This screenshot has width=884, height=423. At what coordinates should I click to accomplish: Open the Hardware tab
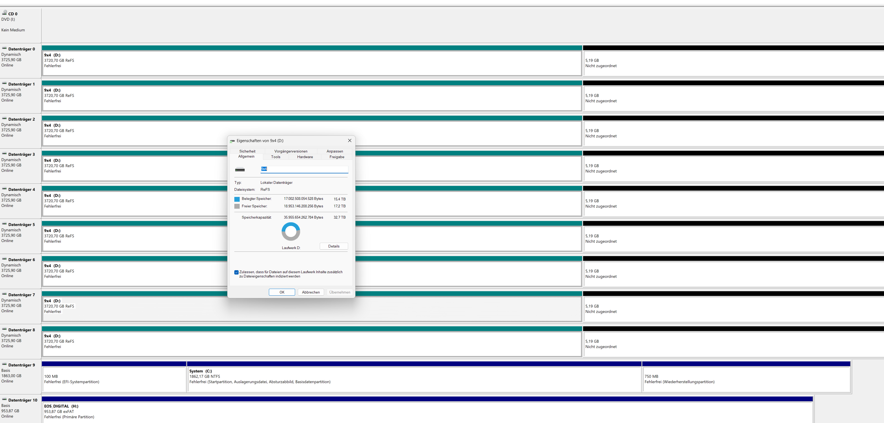[305, 157]
